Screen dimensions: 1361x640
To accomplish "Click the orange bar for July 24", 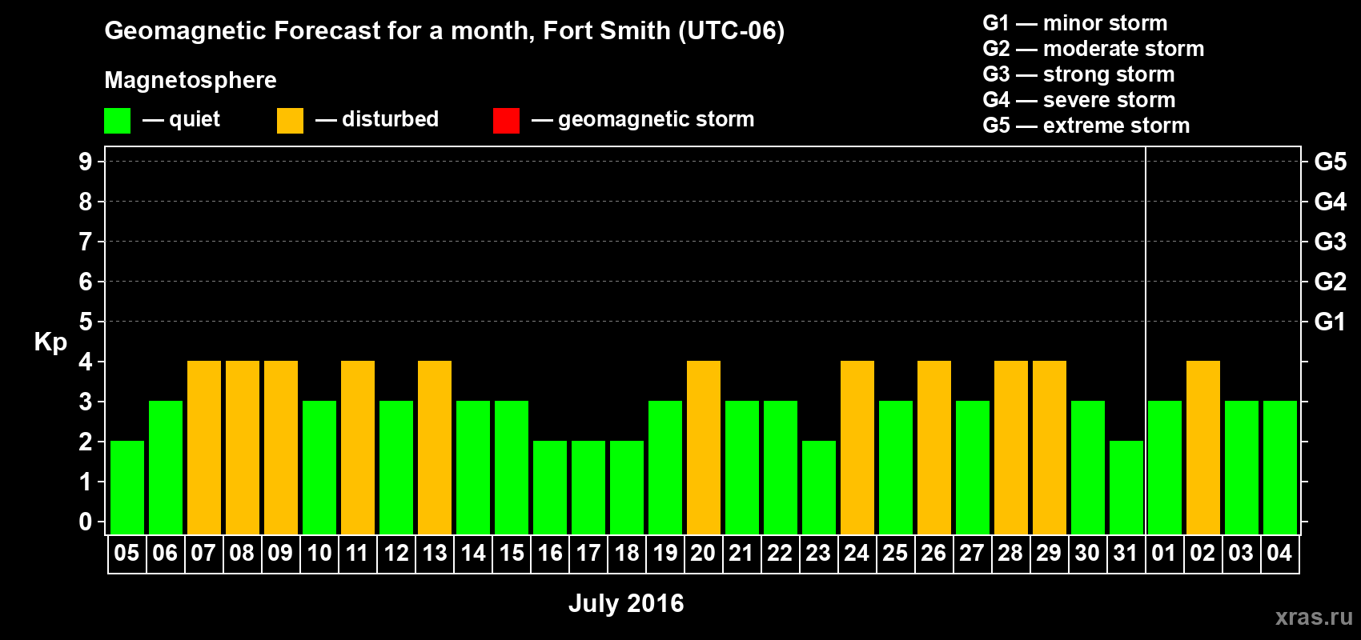I will [857, 448].
